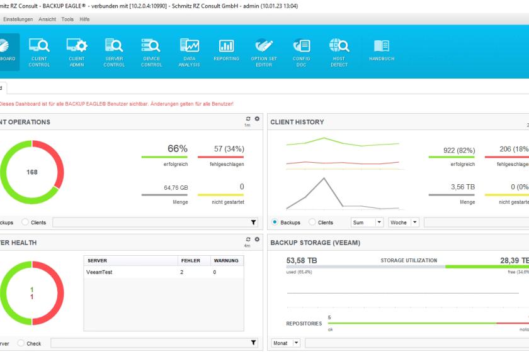529x352 pixels.
Task: Open the Handbuch manual icon
Action: click(382, 50)
